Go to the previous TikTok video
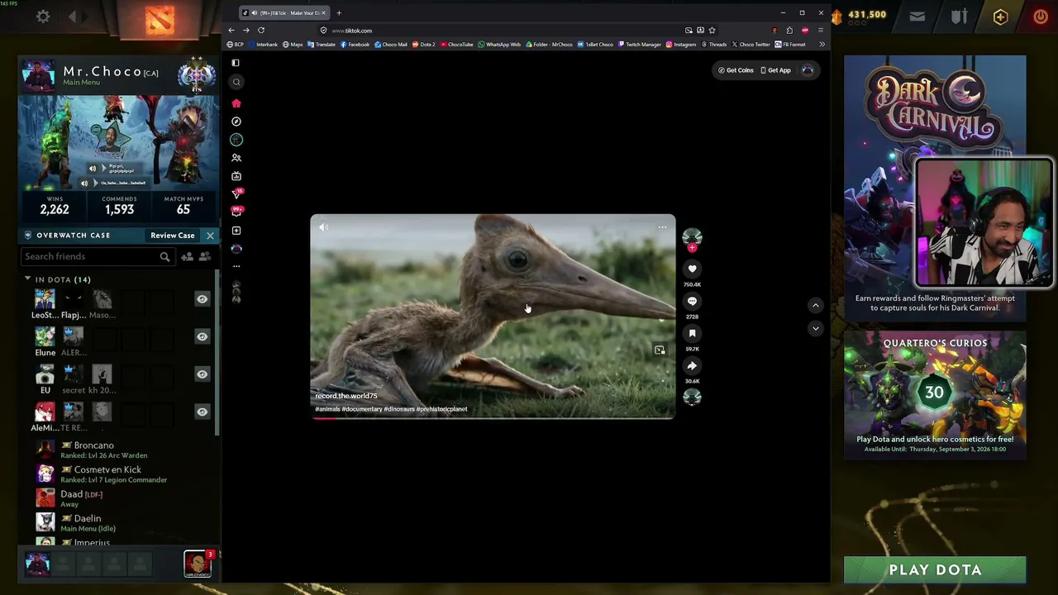Image resolution: width=1058 pixels, height=595 pixels. (x=815, y=305)
